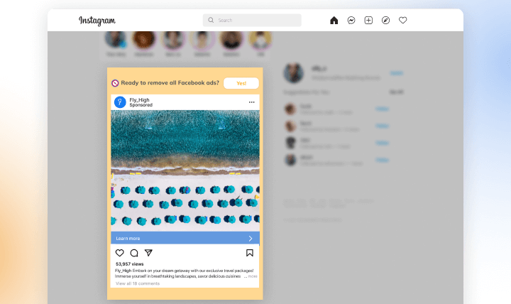Open the last story with yellow avatar
Image resolution: width=511 pixels, height=304 pixels.
point(260,40)
